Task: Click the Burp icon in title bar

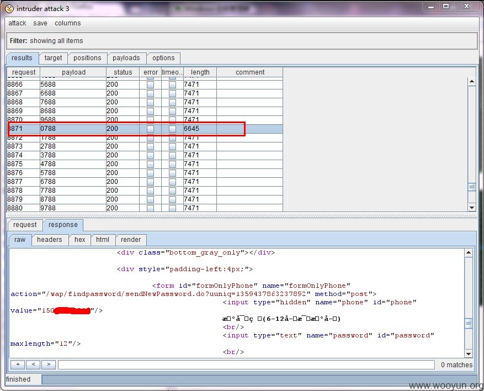Action: click(x=9, y=8)
